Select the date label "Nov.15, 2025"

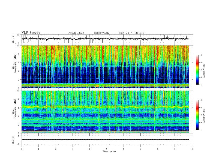(76, 33)
